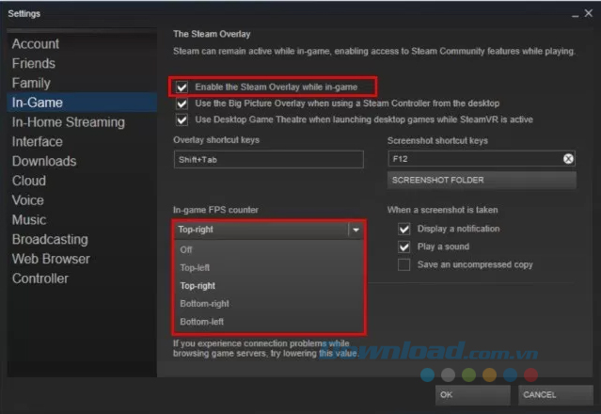Image resolution: width=601 pixels, height=414 pixels.
Task: Enable Save an uncompressed copy
Action: click(x=404, y=264)
